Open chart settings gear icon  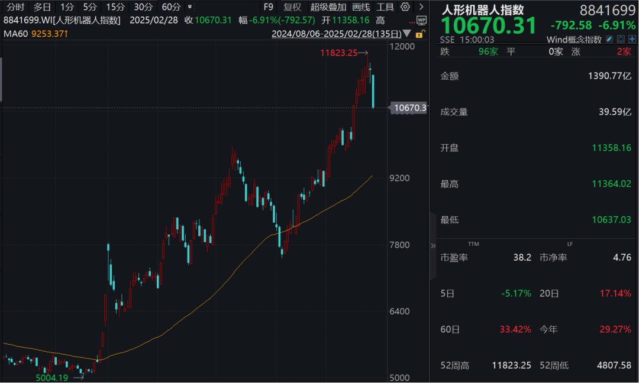pos(405,7)
